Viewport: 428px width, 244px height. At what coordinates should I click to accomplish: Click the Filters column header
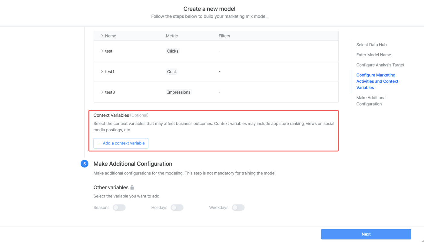224,36
